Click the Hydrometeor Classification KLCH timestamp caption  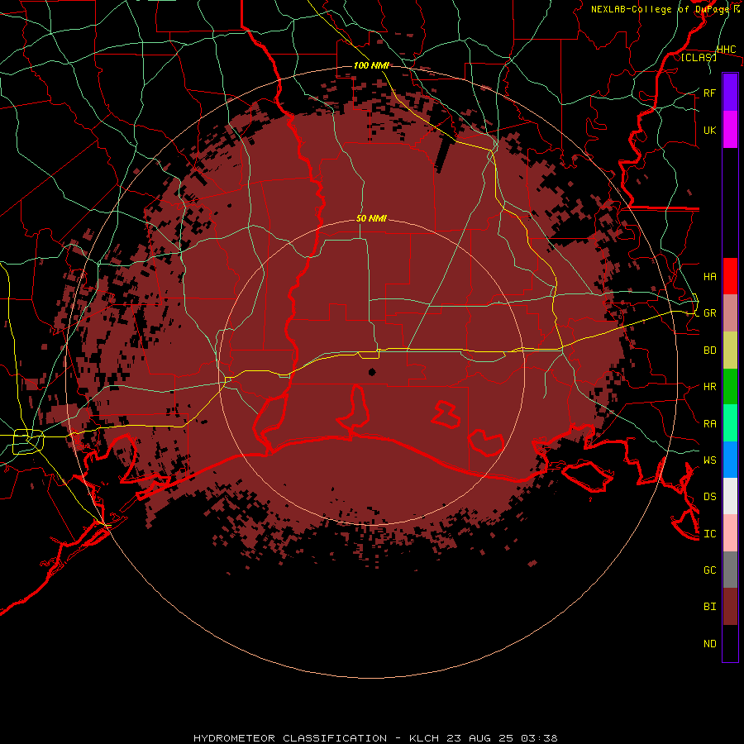pos(375,738)
